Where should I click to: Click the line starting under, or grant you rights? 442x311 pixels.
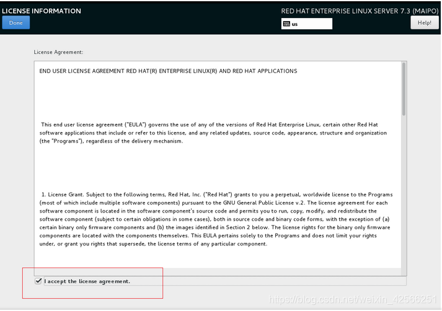click(153, 243)
